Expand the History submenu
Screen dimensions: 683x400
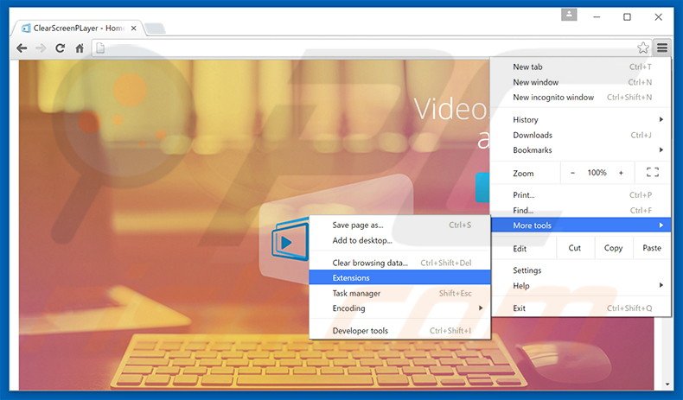(581, 120)
